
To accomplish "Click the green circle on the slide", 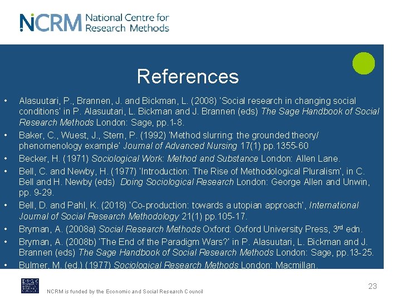I will click(x=363, y=63).
